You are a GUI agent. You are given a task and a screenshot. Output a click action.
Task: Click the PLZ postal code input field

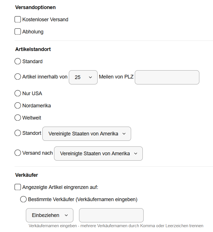pyautogui.click(x=167, y=77)
